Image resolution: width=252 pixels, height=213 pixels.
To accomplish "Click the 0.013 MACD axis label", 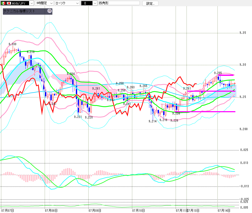I will [x=244, y=163].
